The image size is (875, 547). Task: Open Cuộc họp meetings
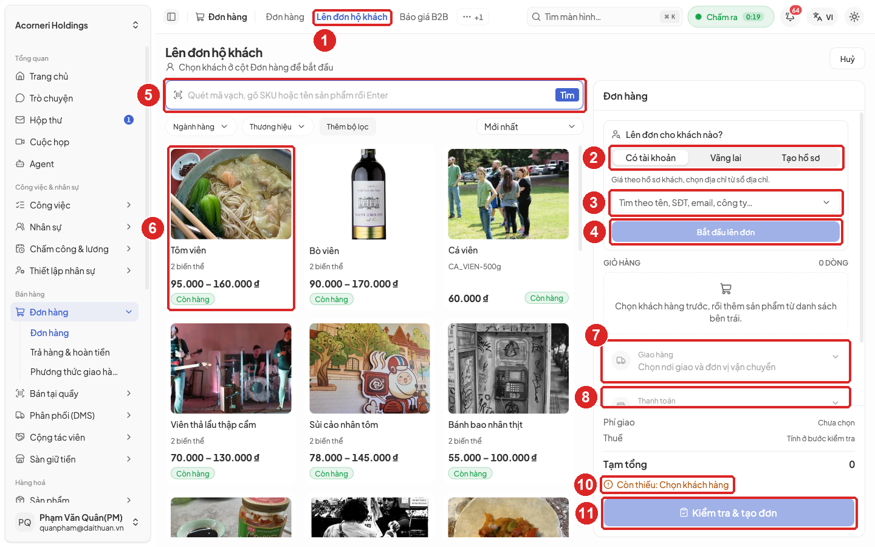74,142
